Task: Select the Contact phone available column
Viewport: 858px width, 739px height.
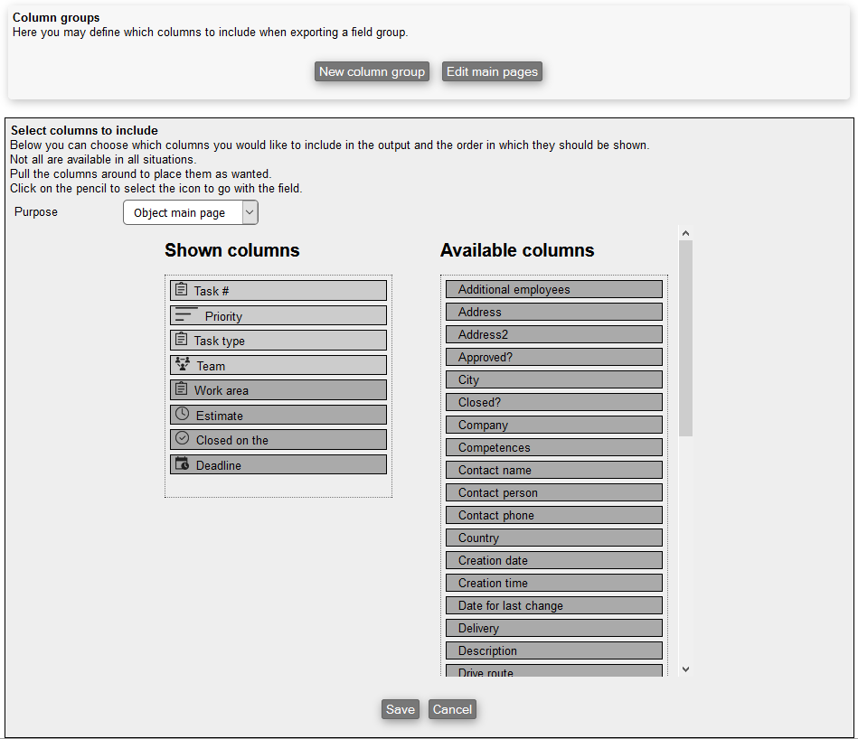Action: coord(553,515)
